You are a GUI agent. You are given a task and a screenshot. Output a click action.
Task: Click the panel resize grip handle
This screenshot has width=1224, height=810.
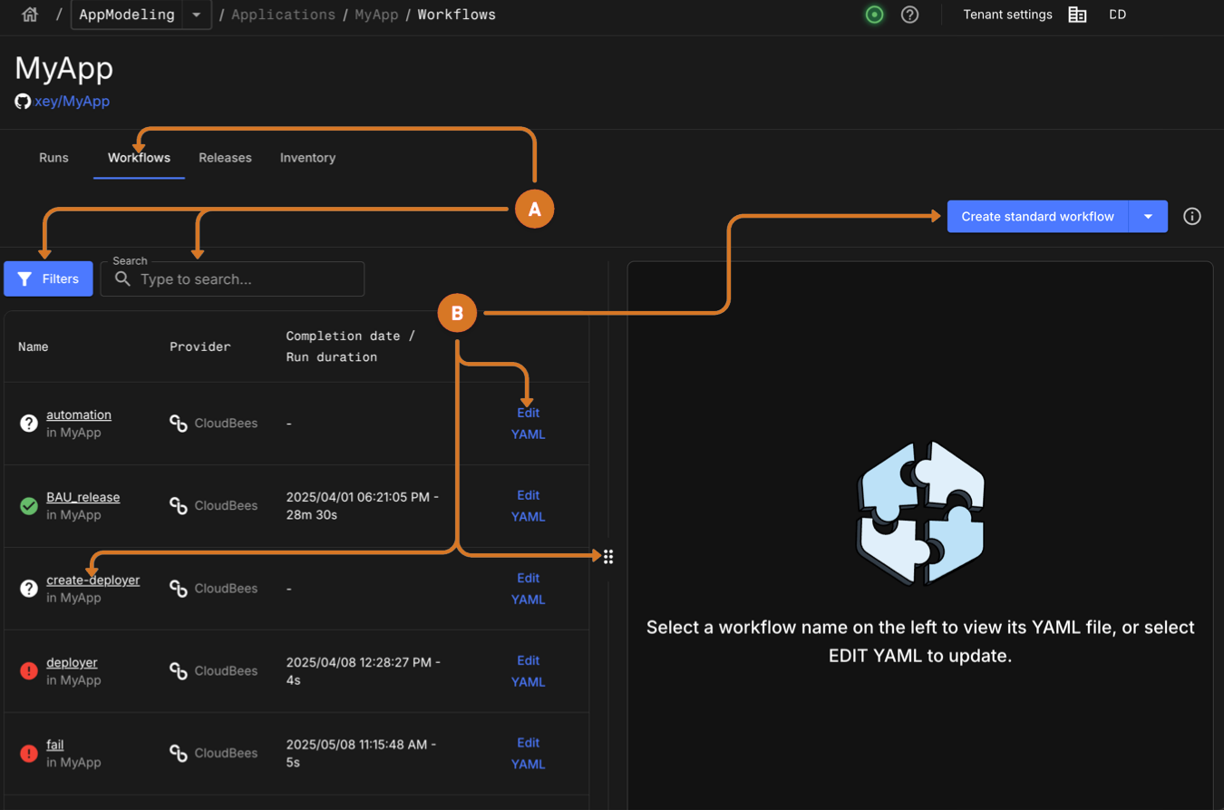(608, 556)
